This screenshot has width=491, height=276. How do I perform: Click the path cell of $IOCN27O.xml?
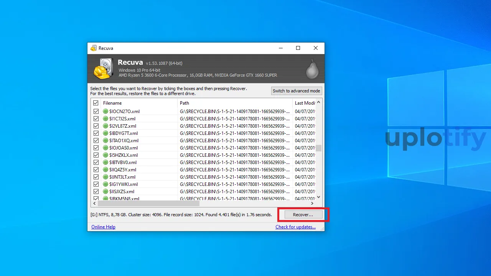(x=235, y=112)
